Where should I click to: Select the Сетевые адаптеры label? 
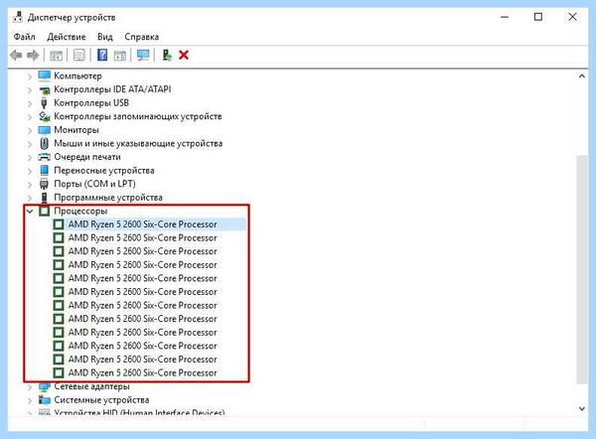click(91, 386)
